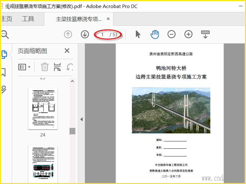Delete selected pages with trash icon

pyautogui.click(x=45, y=67)
